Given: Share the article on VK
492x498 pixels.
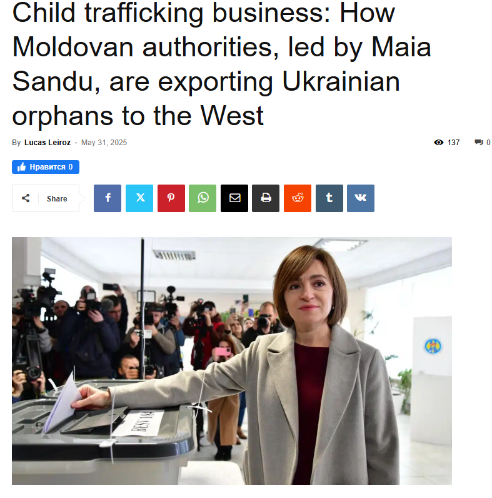Looking at the screenshot, I should click(361, 198).
